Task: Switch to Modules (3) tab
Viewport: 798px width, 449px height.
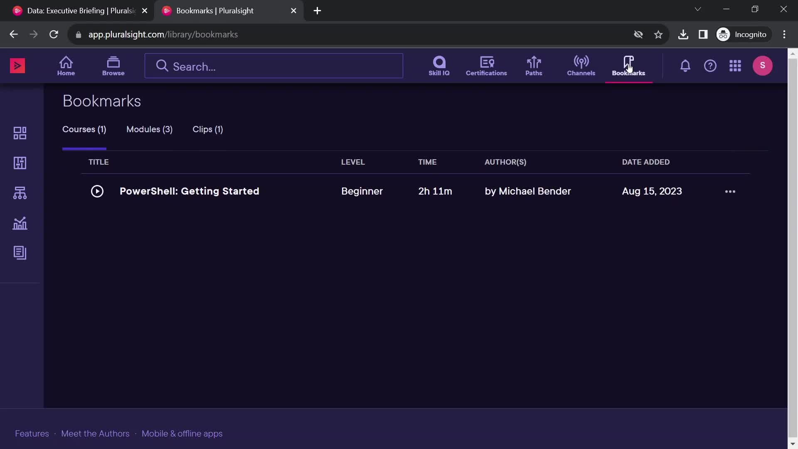Action: point(150,129)
